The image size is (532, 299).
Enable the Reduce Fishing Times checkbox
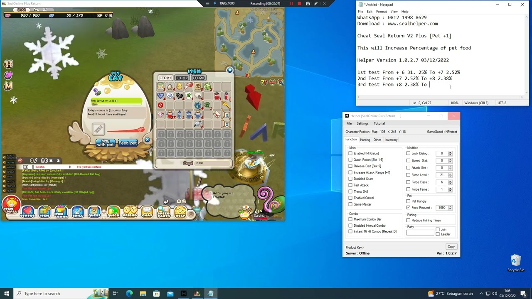pyautogui.click(x=408, y=221)
